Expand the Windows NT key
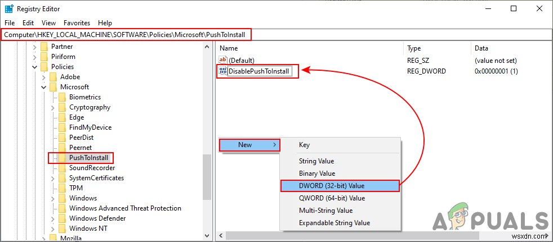The image size is (553, 242). pyautogui.click(x=52, y=229)
